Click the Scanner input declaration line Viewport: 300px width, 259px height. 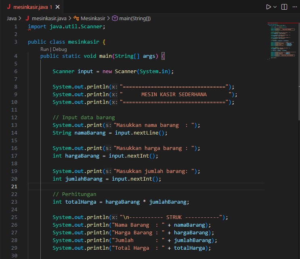point(113,72)
